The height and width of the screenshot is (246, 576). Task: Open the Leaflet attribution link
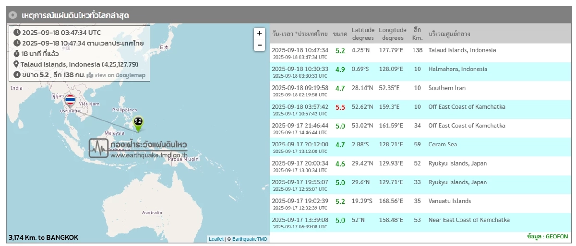(216, 239)
